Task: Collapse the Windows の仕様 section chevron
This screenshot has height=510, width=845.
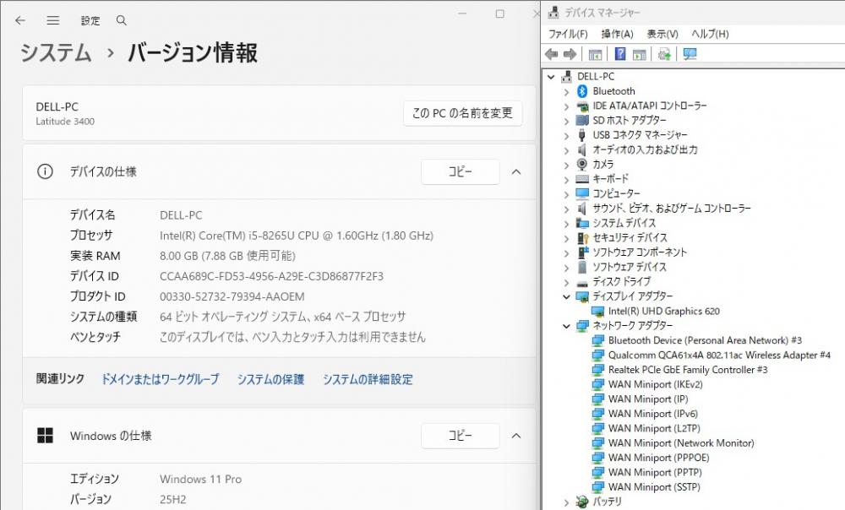Action: pyautogui.click(x=516, y=436)
